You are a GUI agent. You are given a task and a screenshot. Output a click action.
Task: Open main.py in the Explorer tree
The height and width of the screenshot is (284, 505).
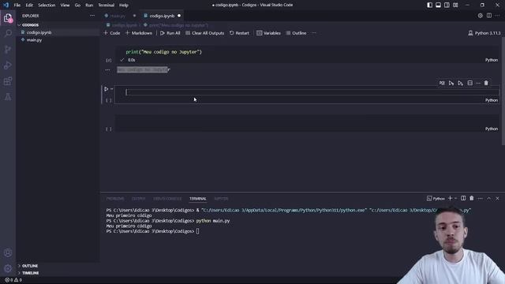[x=34, y=40]
